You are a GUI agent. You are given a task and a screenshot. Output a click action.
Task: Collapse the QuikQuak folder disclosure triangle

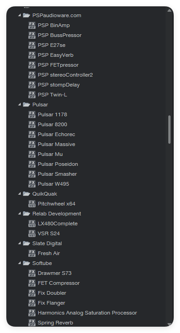click(19, 194)
